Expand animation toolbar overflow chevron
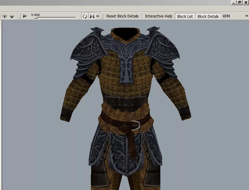 coord(98,16)
